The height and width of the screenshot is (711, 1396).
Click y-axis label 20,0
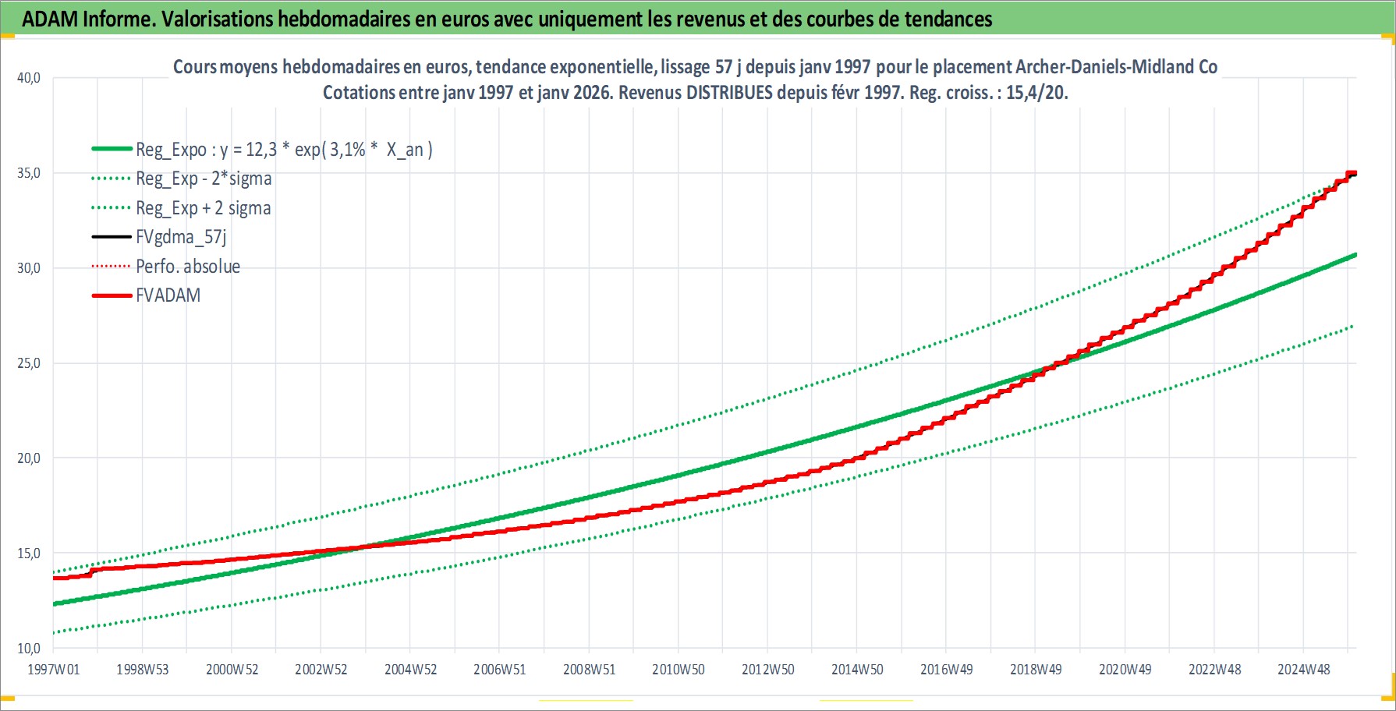point(29,458)
